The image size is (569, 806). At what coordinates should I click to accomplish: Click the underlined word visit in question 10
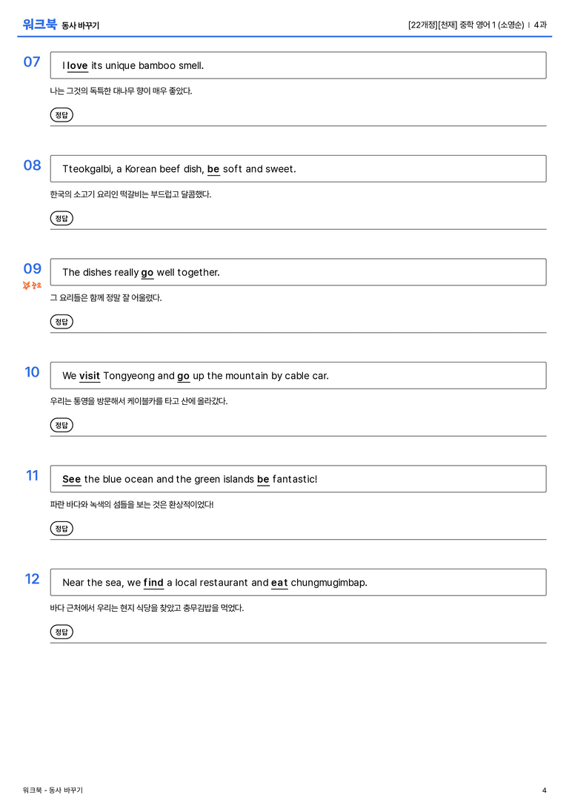(x=90, y=376)
